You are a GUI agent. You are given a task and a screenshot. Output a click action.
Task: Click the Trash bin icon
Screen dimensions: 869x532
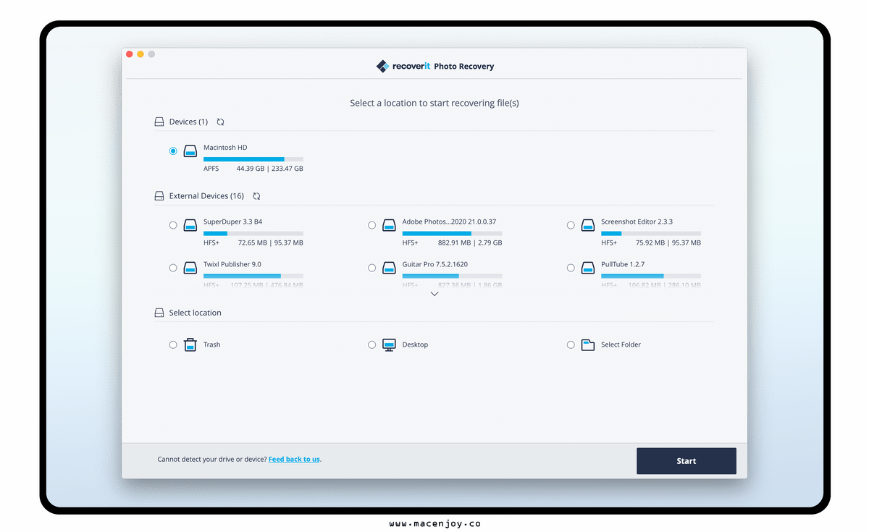click(190, 345)
